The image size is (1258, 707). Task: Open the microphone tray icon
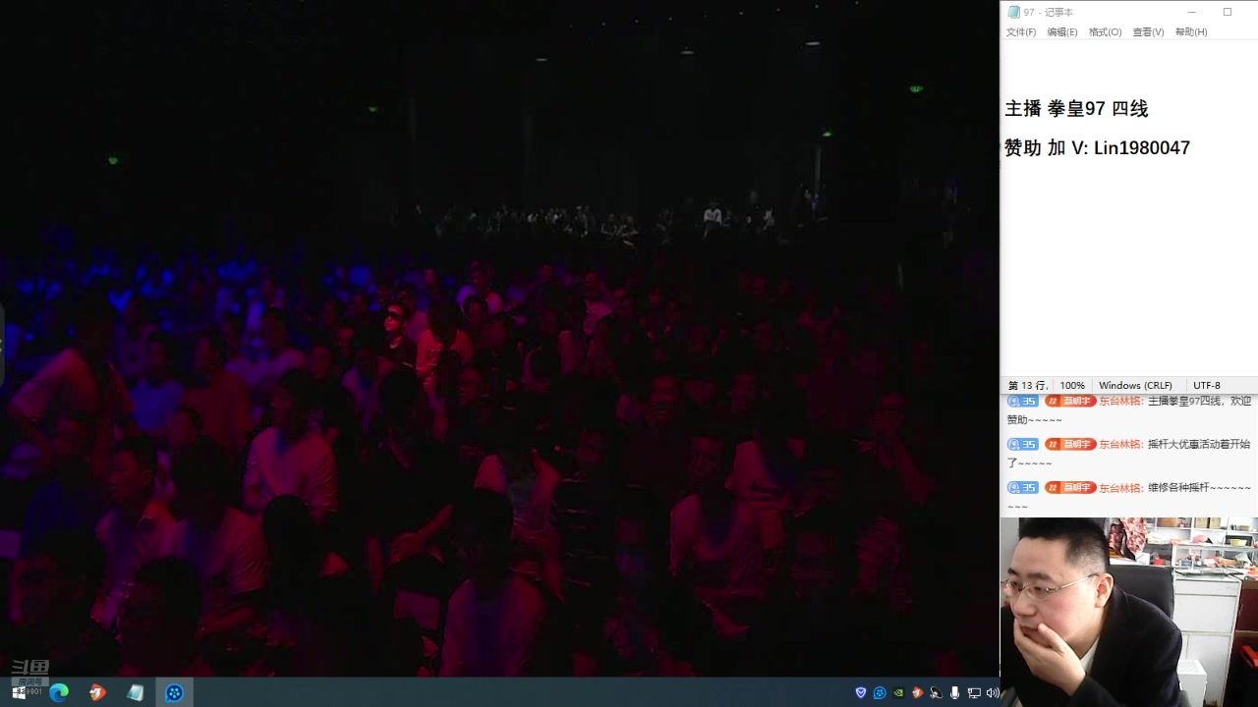point(954,692)
